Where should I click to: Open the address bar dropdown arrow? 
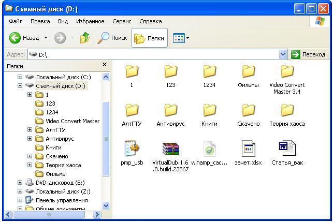(x=283, y=54)
